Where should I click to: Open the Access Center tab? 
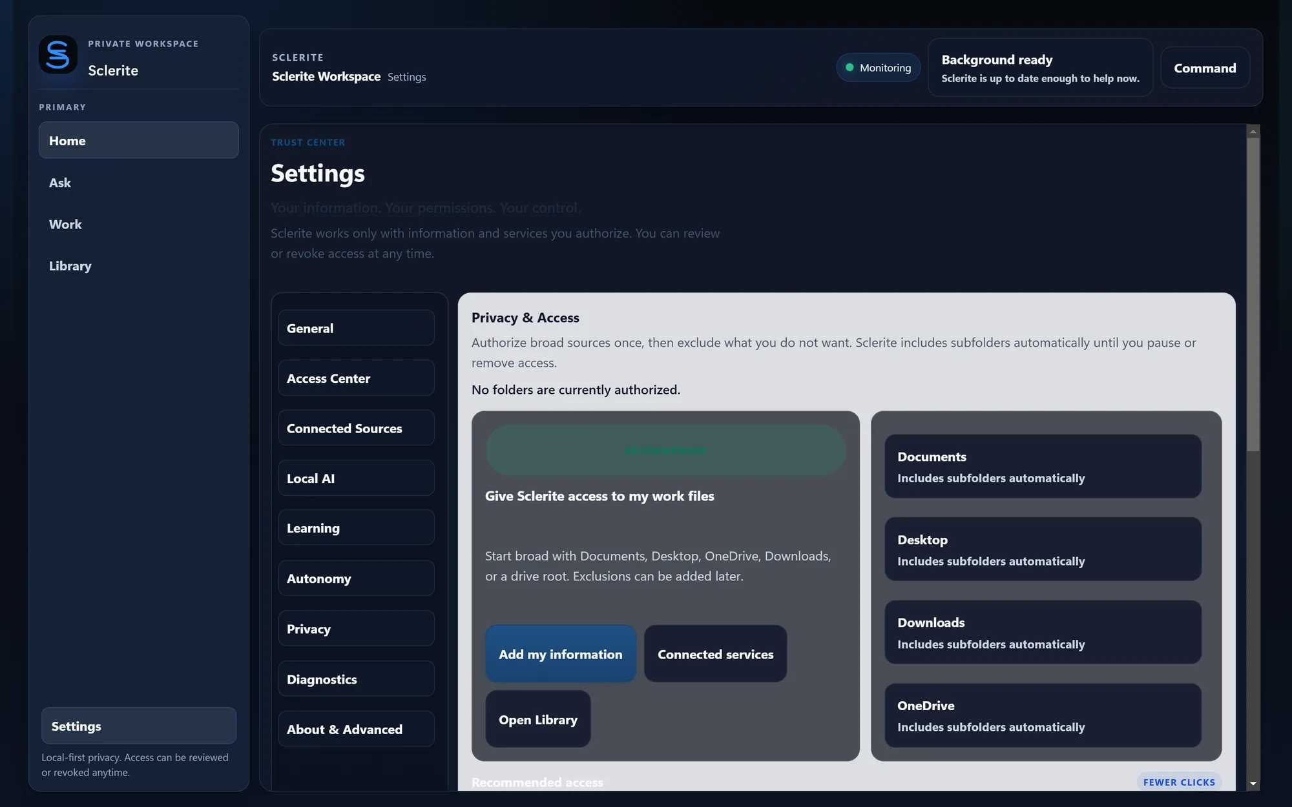(356, 378)
